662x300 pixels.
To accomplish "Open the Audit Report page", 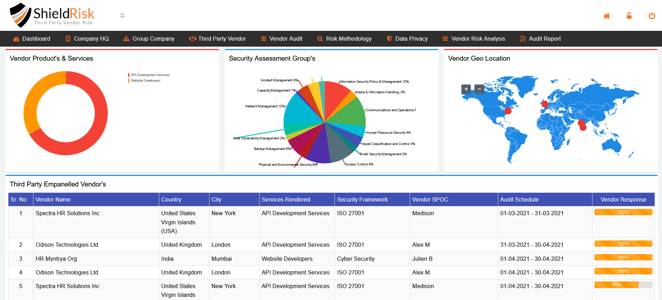I will click(x=540, y=39).
